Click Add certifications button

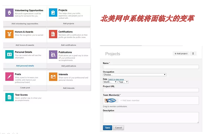[x=69, y=45]
